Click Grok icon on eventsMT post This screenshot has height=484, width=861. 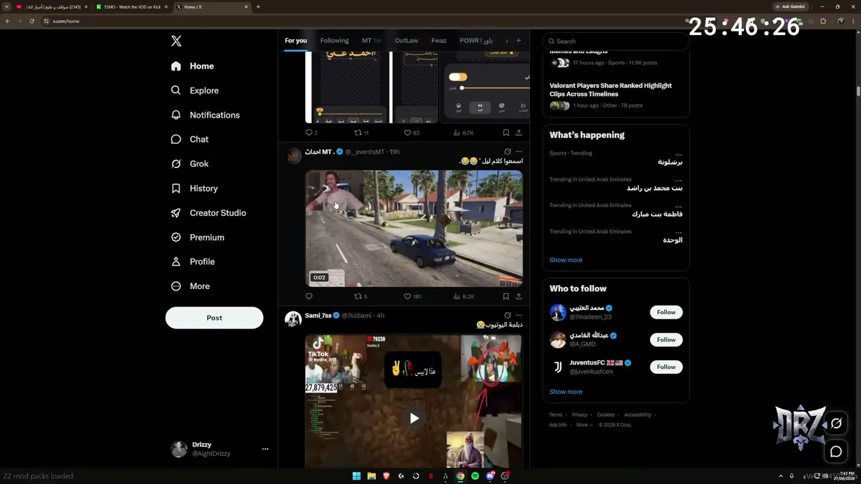click(x=507, y=152)
